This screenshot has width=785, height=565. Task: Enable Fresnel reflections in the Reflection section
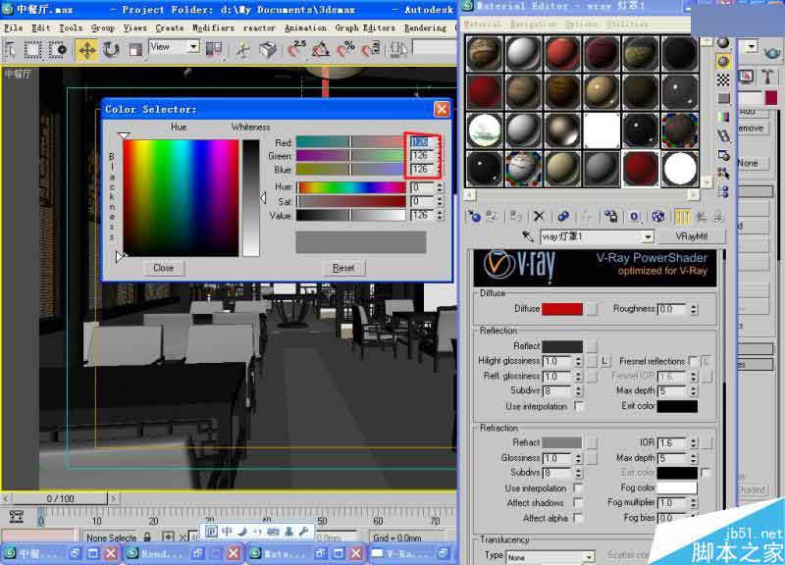click(692, 361)
